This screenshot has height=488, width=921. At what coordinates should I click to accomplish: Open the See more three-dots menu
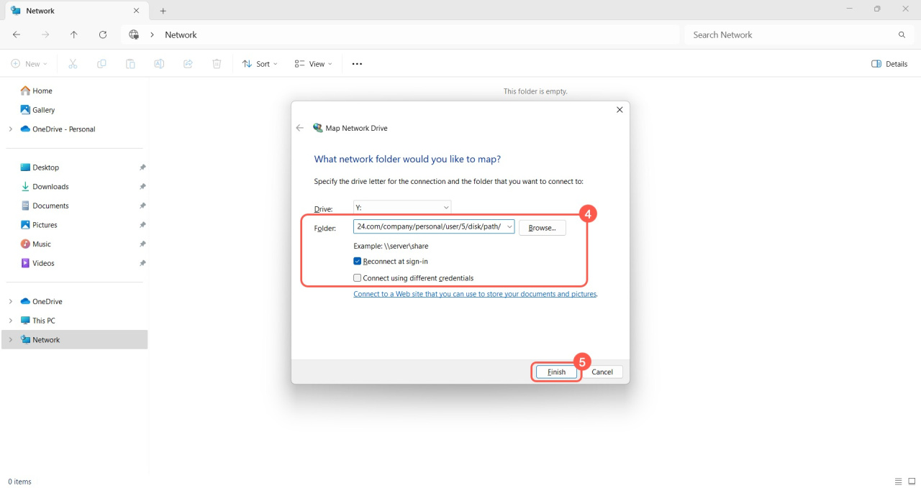point(357,64)
